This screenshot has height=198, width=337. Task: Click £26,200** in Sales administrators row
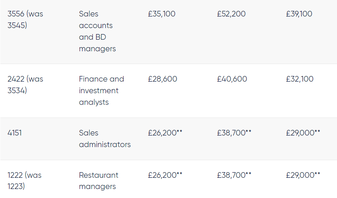[165, 133]
